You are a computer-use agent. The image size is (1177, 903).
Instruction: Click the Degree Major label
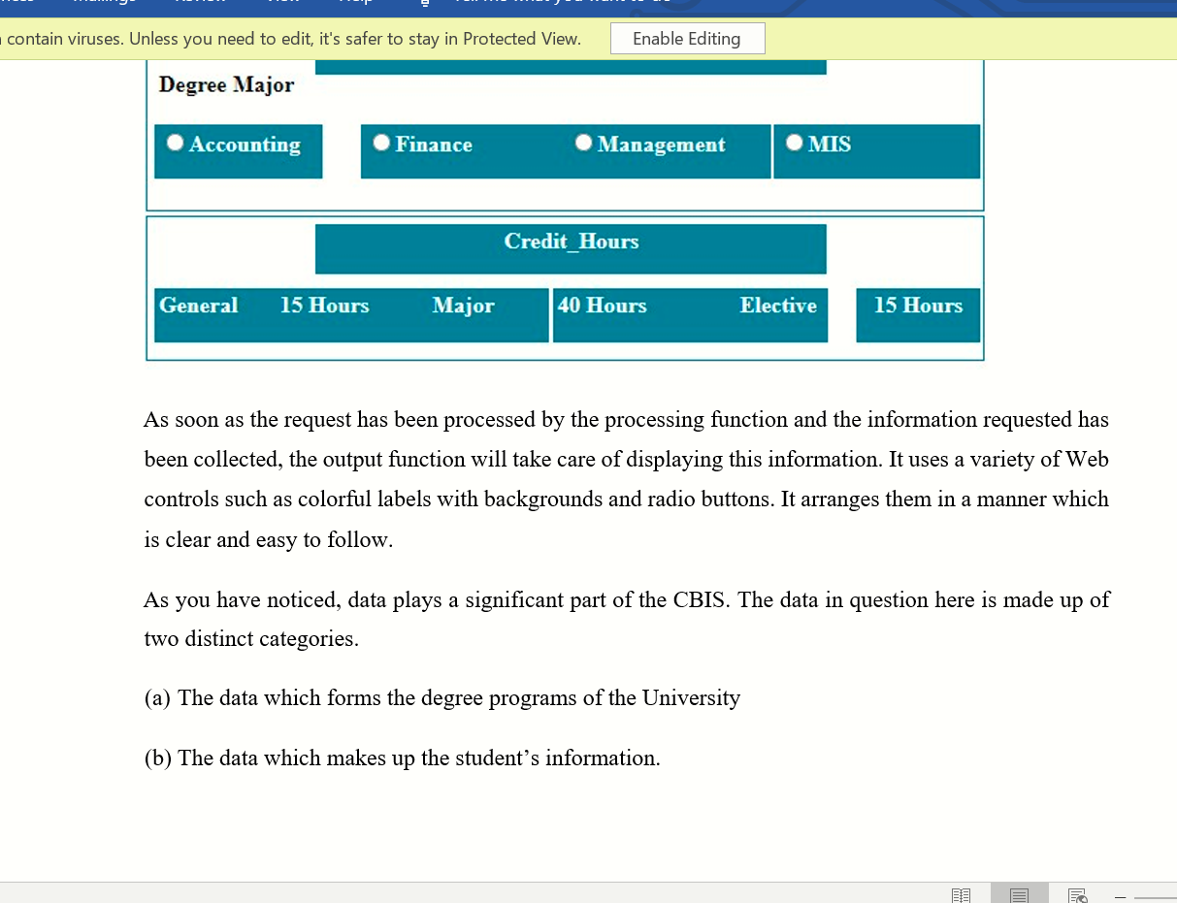pos(226,85)
